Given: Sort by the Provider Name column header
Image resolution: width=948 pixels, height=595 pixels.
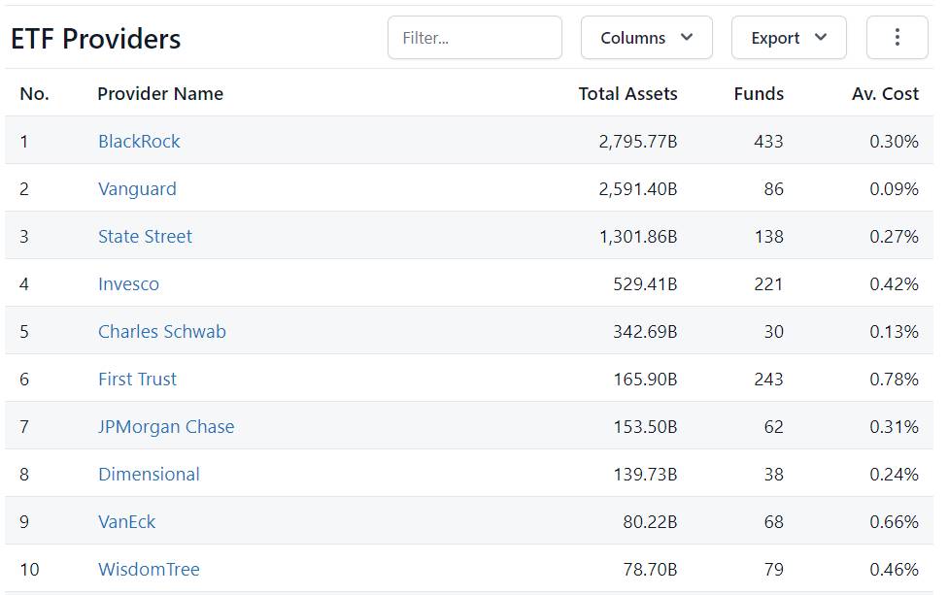Looking at the screenshot, I should 160,93.
